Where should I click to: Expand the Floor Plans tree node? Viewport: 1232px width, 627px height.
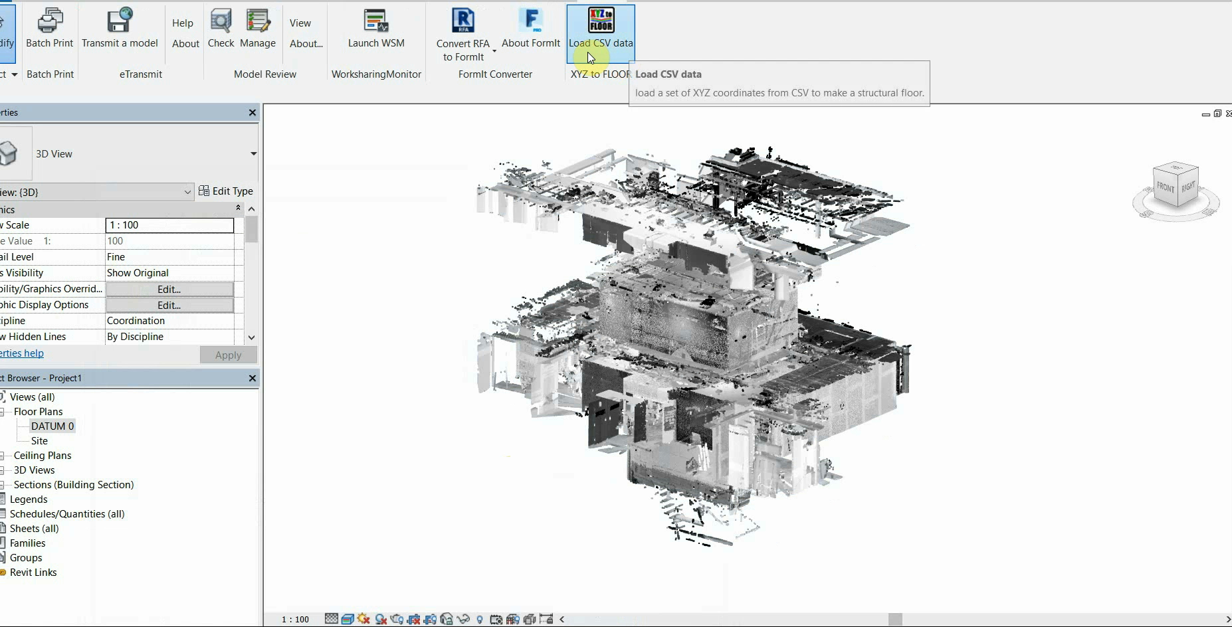[x=3, y=411]
